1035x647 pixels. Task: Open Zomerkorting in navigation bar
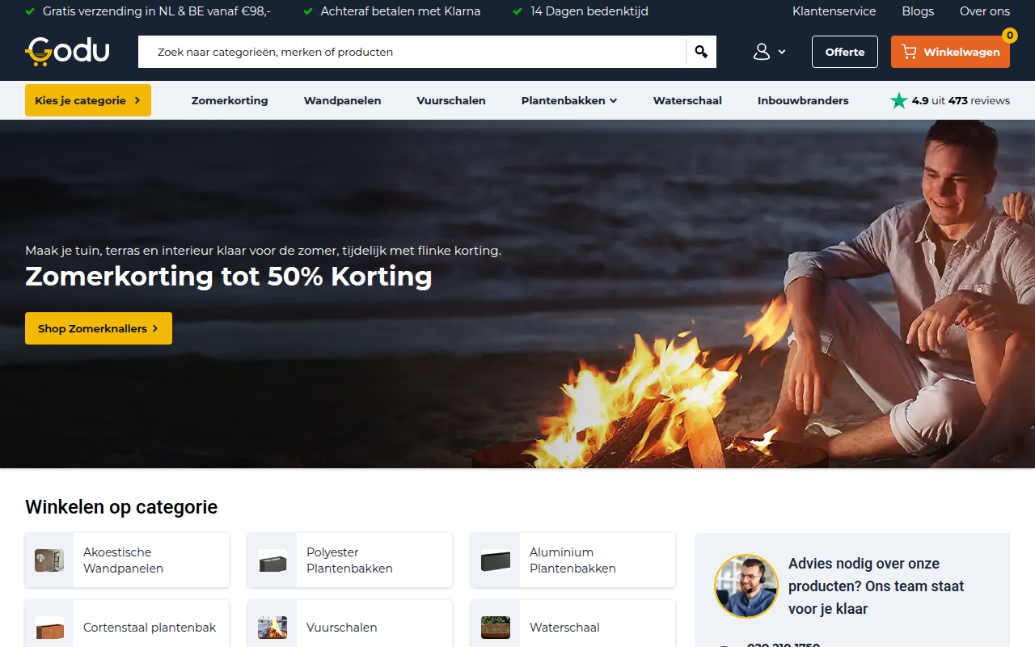pyautogui.click(x=230, y=100)
